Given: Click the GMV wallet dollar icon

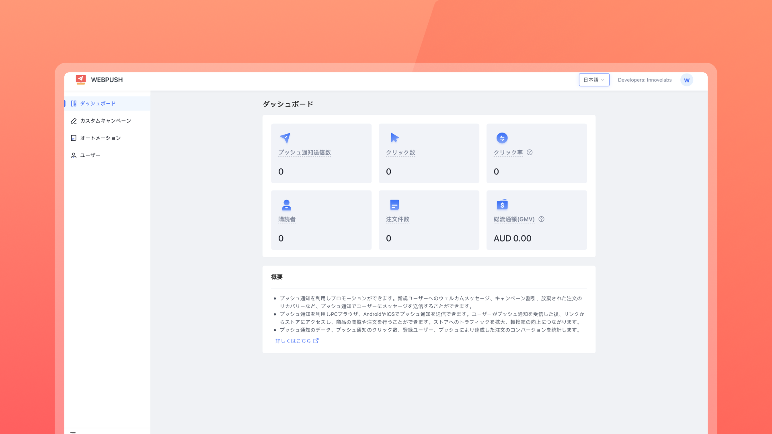Looking at the screenshot, I should pyautogui.click(x=502, y=205).
